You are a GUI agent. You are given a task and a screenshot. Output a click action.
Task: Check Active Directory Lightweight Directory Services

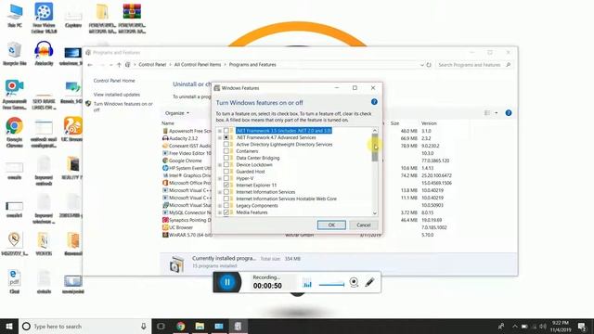coord(226,145)
